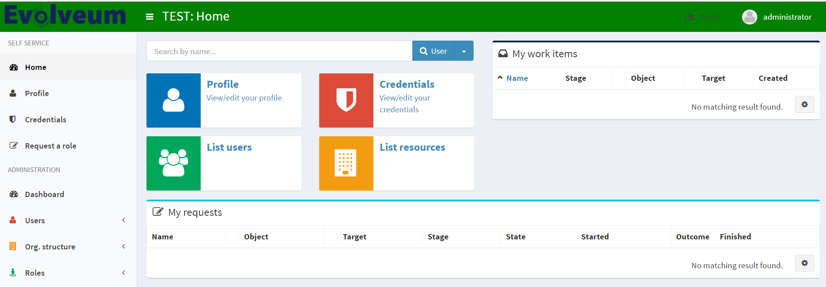Open the red Credentials shield tile
This screenshot has width=826, height=287.
tap(346, 100)
